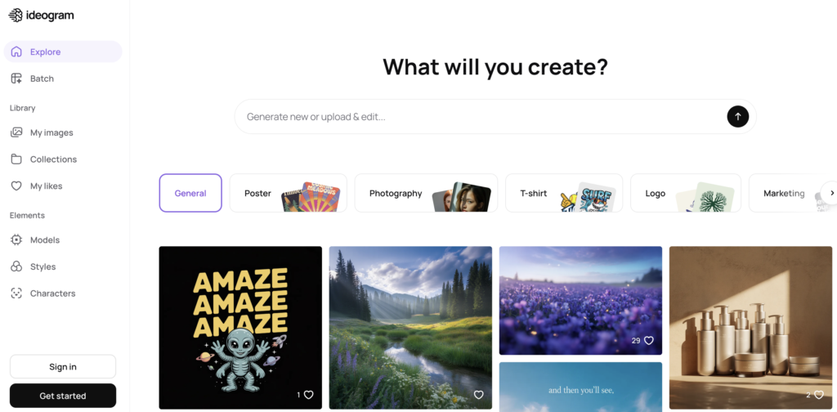Open Characters via its face-scan icon
837x412 pixels.
pos(16,293)
